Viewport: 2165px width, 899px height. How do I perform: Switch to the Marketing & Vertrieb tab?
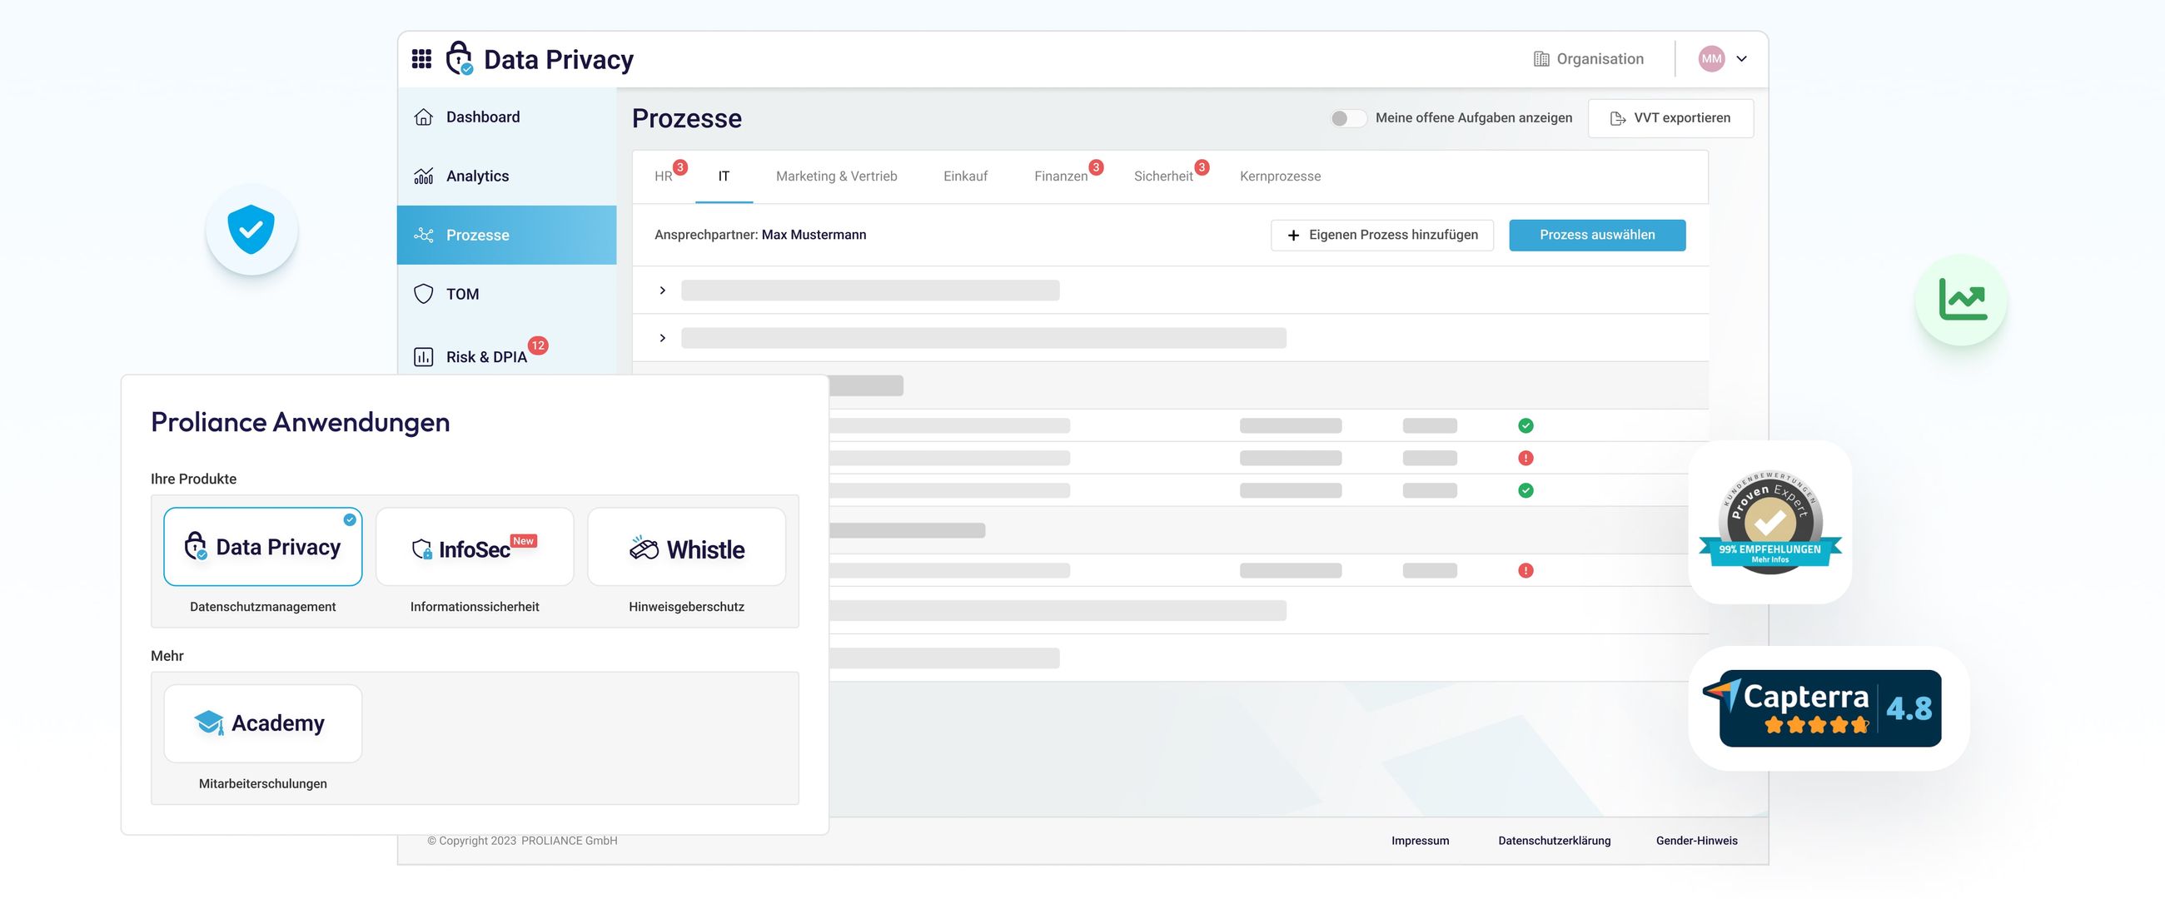pyautogui.click(x=835, y=176)
